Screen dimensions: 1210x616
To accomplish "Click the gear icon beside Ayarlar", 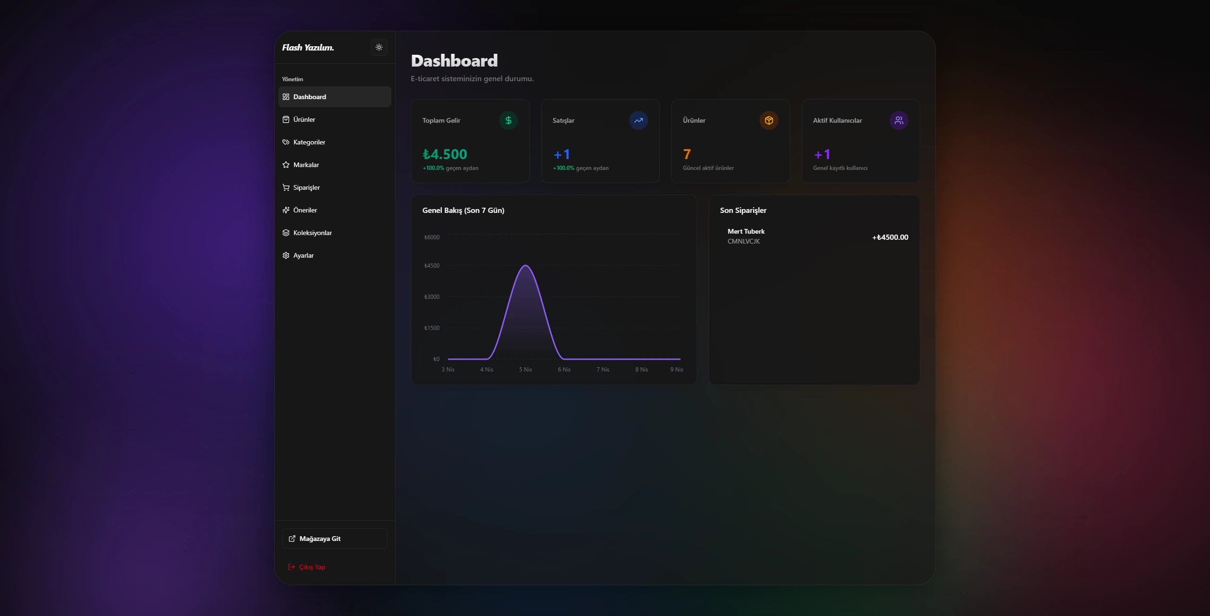I will coord(286,255).
